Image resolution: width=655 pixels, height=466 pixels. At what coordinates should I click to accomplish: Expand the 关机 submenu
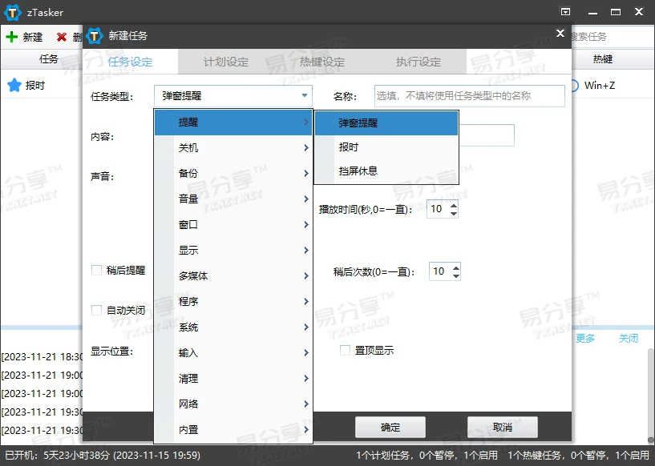click(x=233, y=147)
